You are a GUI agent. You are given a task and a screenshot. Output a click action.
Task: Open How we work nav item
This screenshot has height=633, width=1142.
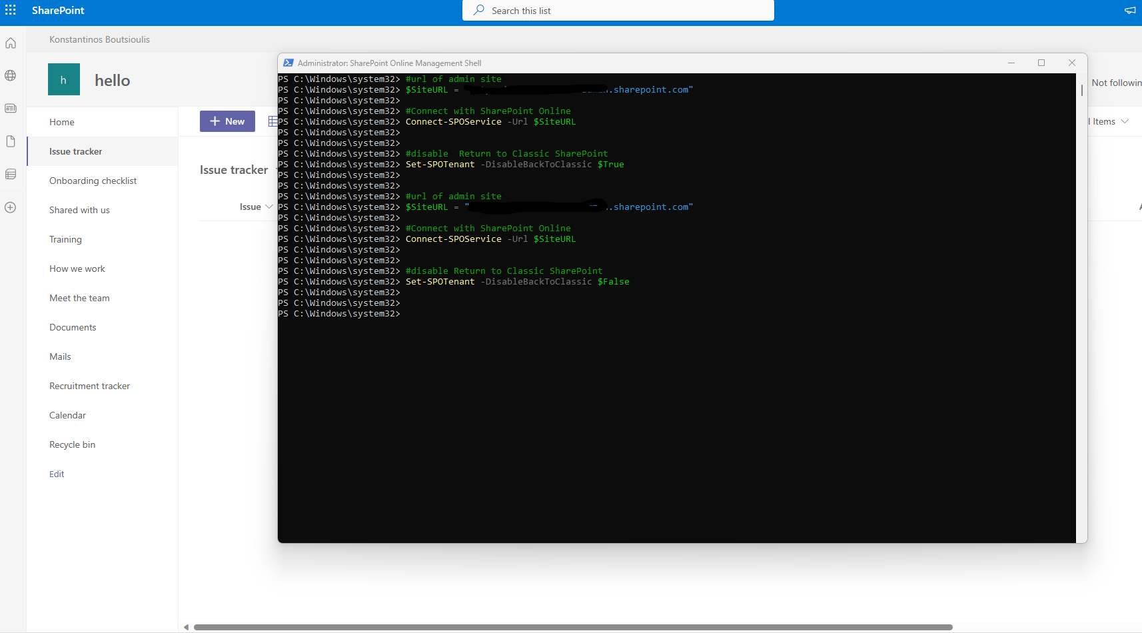tap(77, 269)
